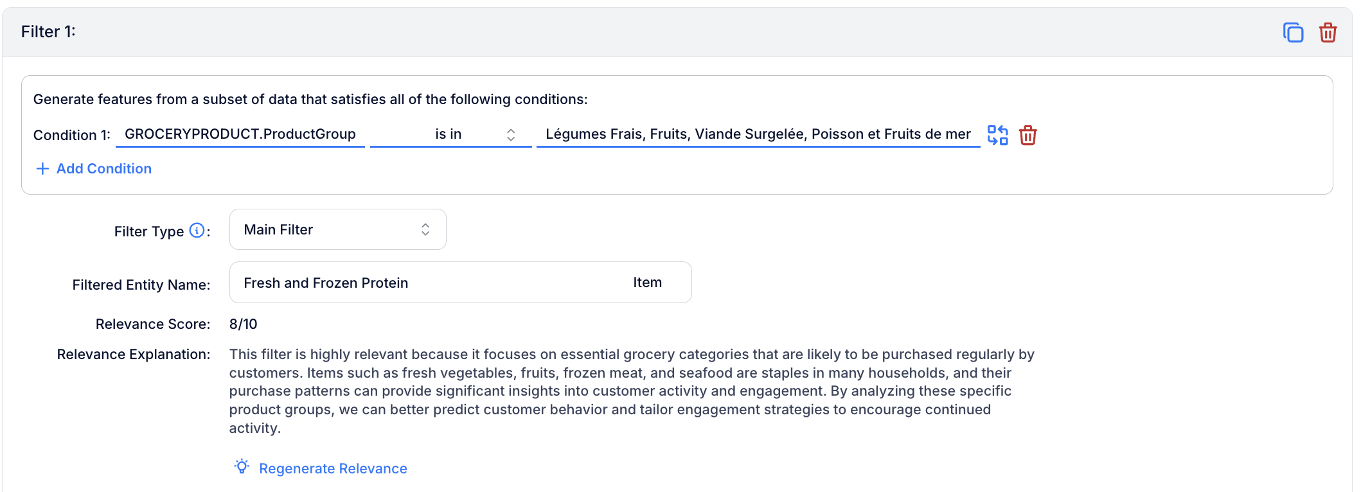Click the Fresh and Frozen Protein name field
Viewport: 1361px width, 492px height.
pyautogui.click(x=461, y=282)
